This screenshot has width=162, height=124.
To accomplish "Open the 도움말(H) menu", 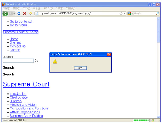I will 70,8.
